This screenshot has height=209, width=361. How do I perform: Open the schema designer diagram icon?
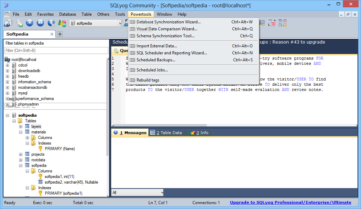[283, 23]
